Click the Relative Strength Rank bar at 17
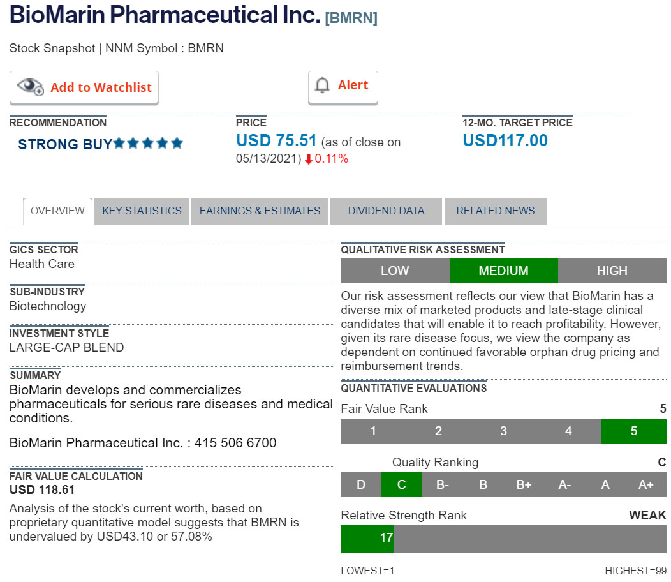This screenshot has width=671, height=582. 367,538
